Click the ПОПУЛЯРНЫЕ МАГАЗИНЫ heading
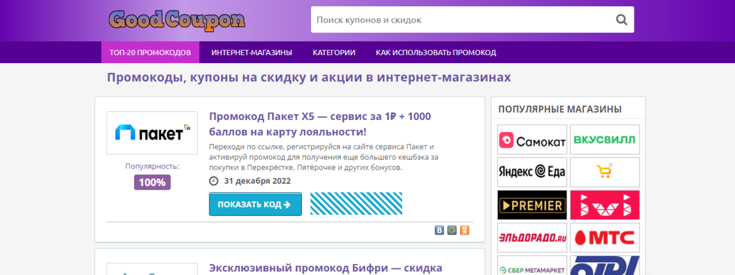This screenshot has width=735, height=275. (560, 109)
